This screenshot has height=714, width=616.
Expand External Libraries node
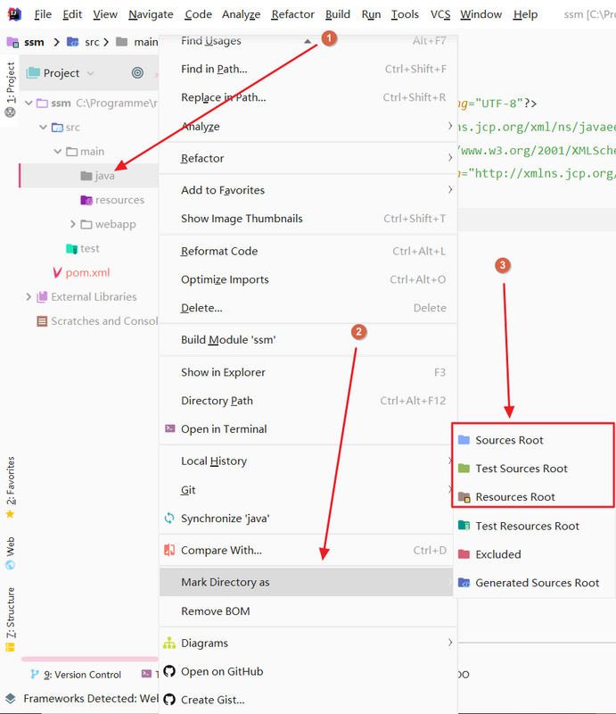coord(29,297)
